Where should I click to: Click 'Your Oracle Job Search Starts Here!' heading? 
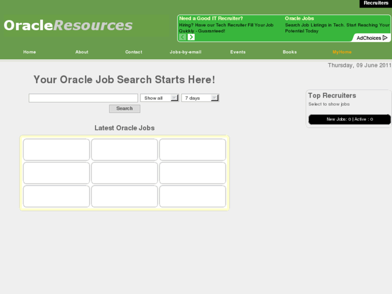click(x=124, y=79)
